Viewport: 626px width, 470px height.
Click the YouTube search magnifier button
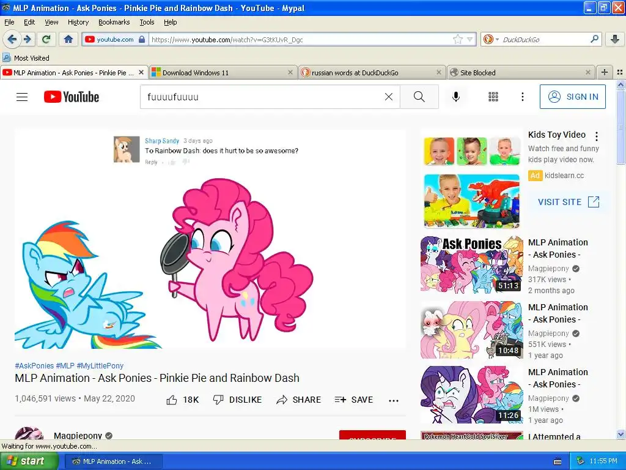[419, 97]
